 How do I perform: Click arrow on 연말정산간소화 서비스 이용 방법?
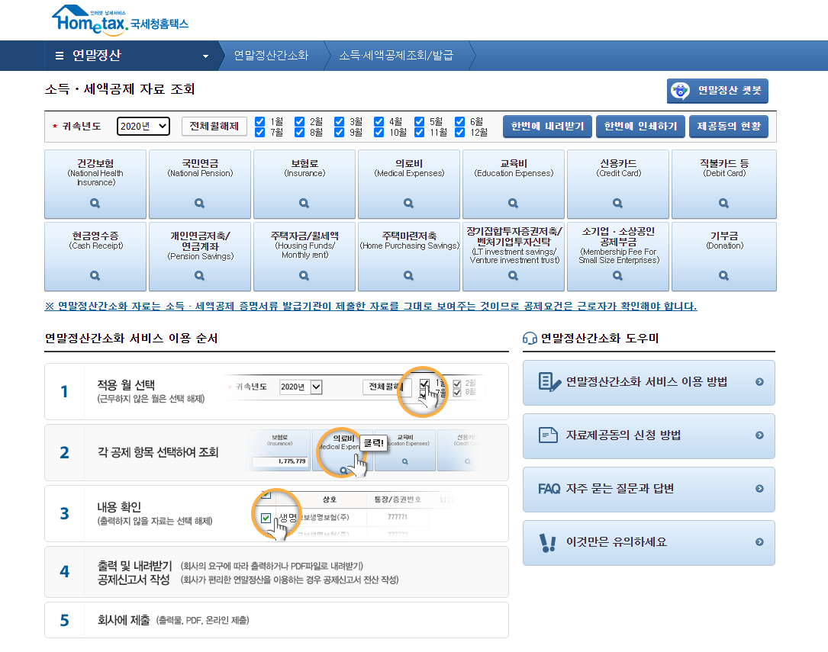pyautogui.click(x=759, y=382)
